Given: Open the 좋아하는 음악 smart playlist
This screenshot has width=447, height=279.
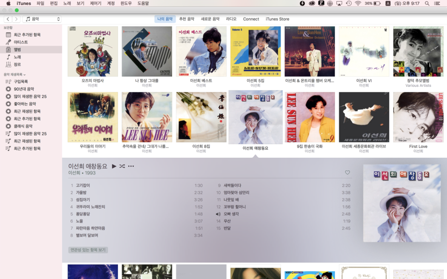Looking at the screenshot, I should click(31, 104).
